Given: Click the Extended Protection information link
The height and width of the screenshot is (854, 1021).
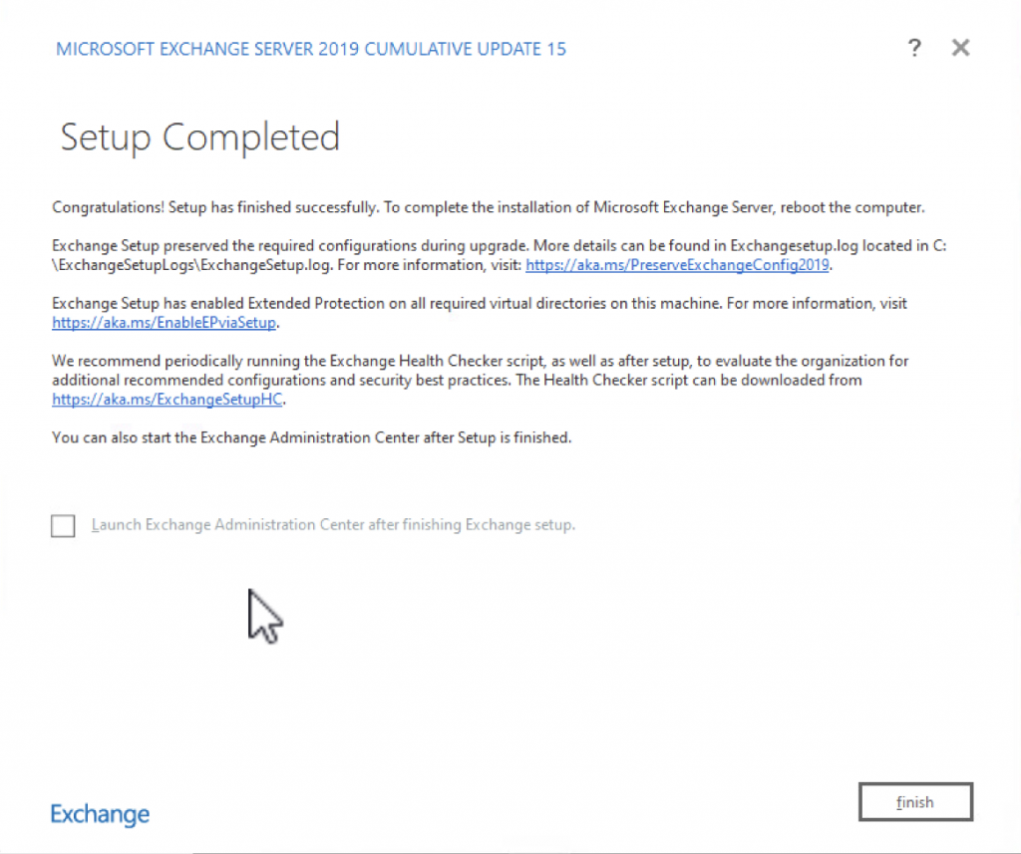Looking at the screenshot, I should pos(164,322).
